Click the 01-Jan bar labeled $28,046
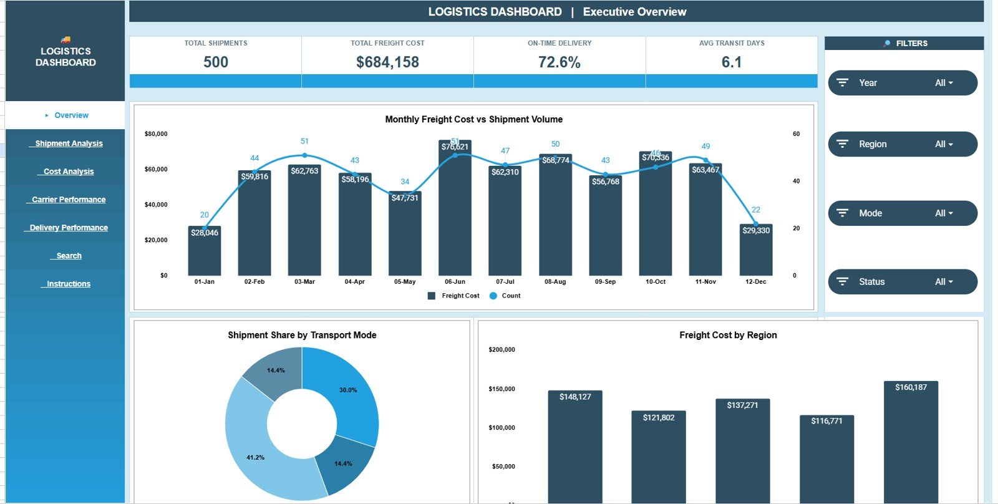 (x=205, y=251)
